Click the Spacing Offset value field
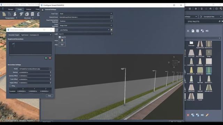 pyautogui.click(x=34, y=76)
